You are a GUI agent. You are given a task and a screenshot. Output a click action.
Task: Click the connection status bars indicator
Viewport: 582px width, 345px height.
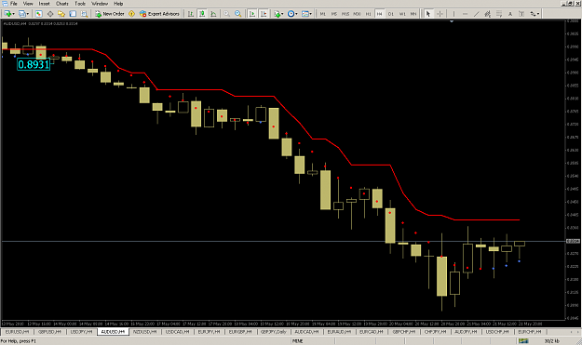[523, 341]
